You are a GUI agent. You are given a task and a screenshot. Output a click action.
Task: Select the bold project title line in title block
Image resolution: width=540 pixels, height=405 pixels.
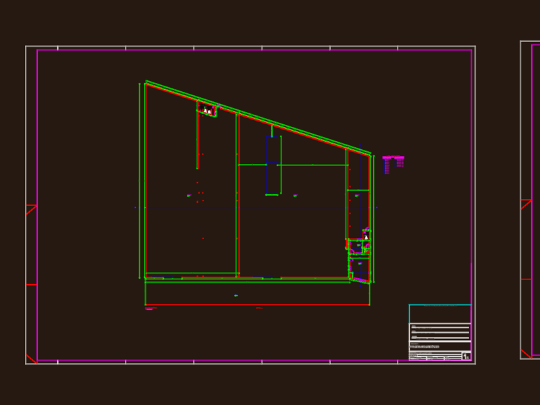[x=425, y=347]
